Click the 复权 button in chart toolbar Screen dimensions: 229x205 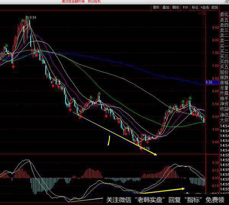click(156, 7)
